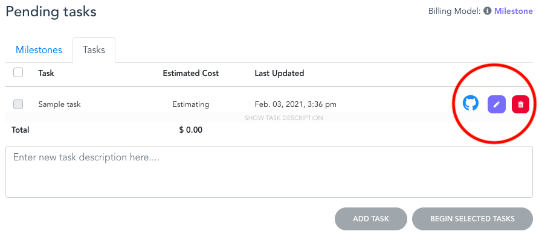
Task: Click the purple pencil edit icon
Action: pyautogui.click(x=496, y=104)
